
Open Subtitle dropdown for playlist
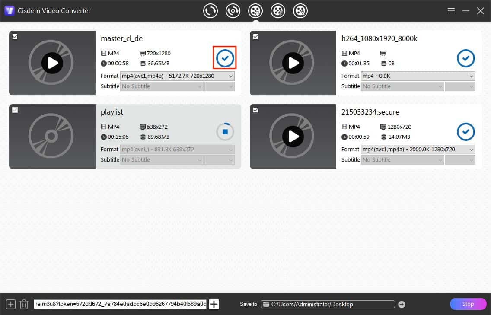pyautogui.click(x=162, y=160)
